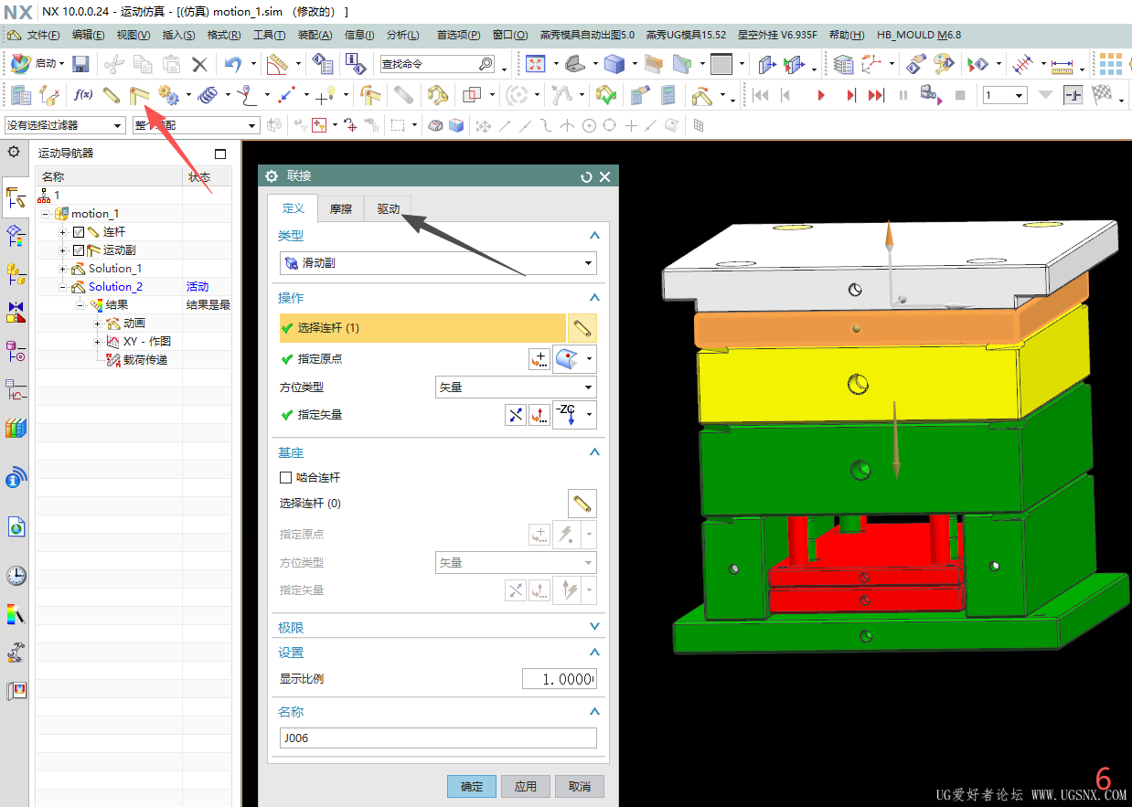The width and height of the screenshot is (1132, 807).
Task: Click the Undo arrow icon
Action: coord(233,64)
